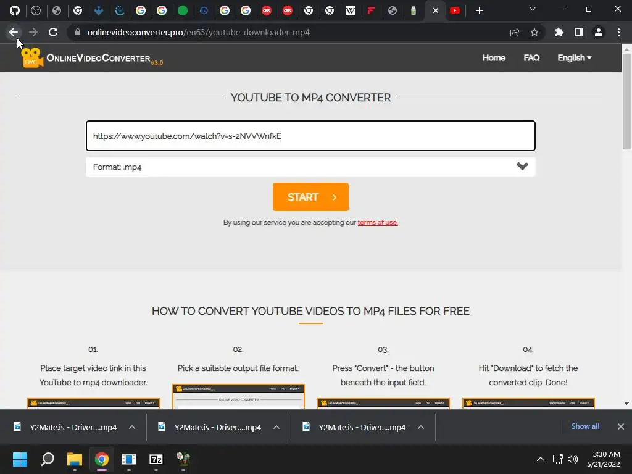Click the volume speaker tray icon

pos(572,459)
